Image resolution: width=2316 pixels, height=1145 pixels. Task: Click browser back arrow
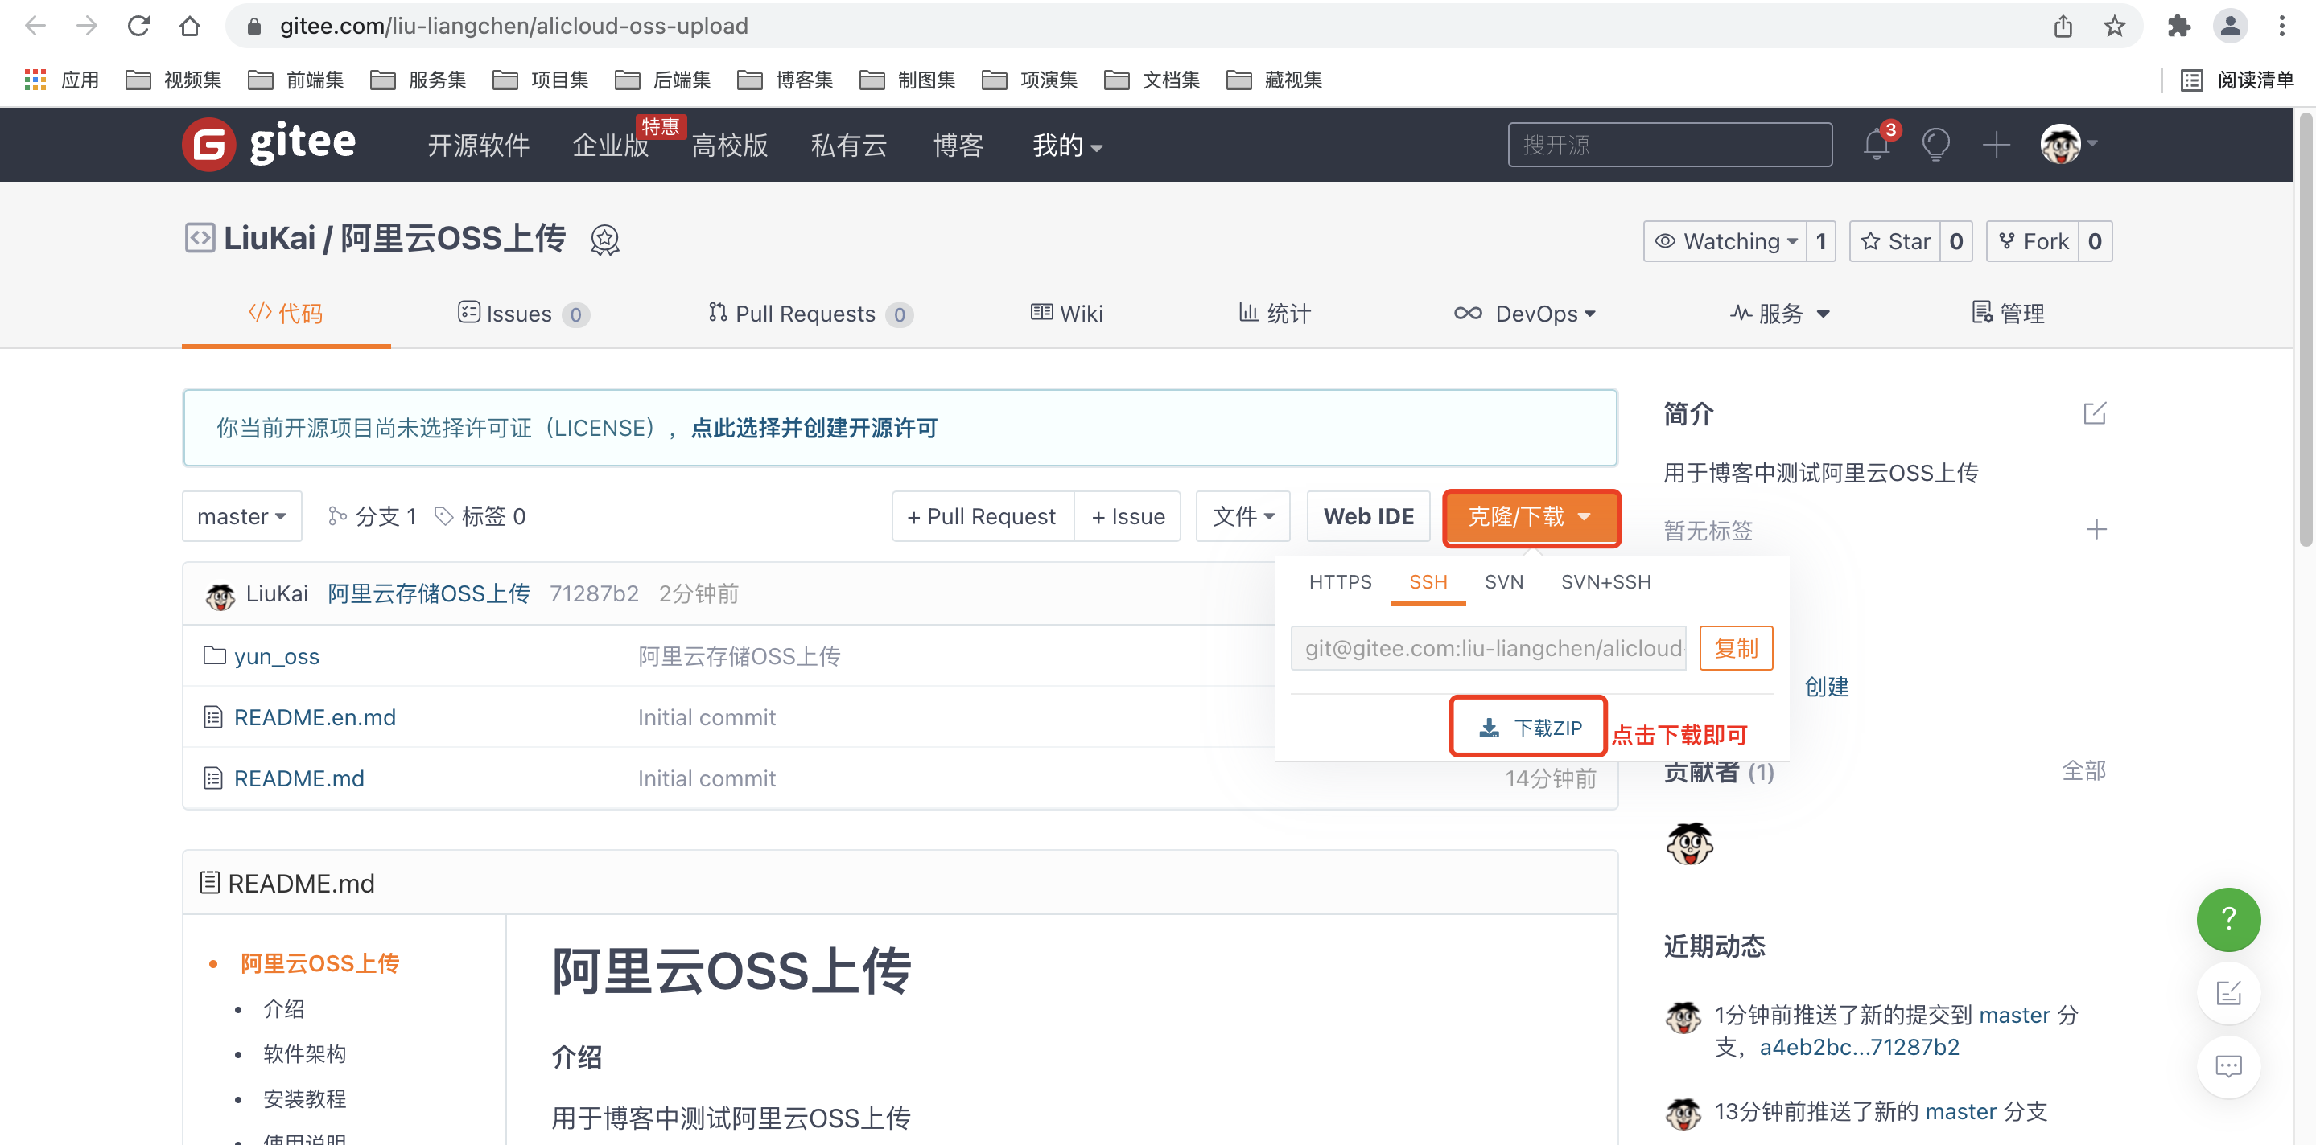coord(35,26)
